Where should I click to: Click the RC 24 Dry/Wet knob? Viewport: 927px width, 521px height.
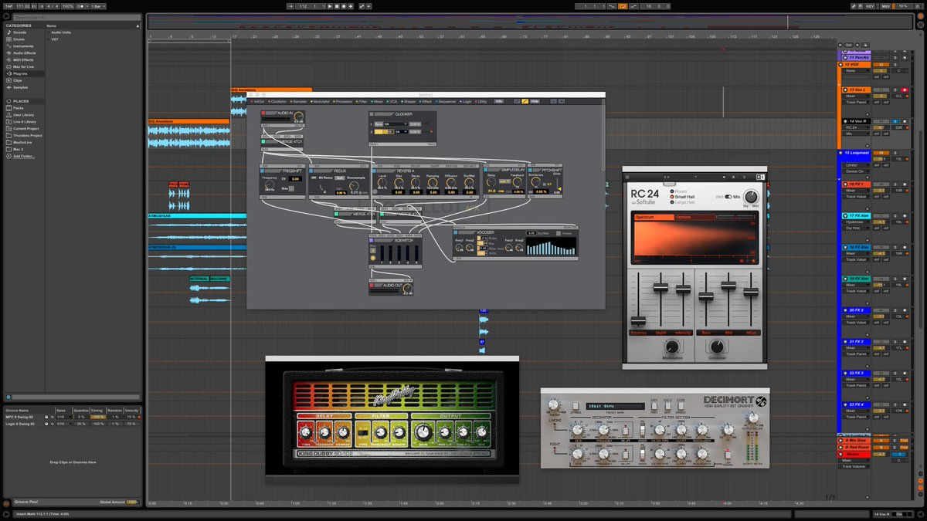coord(751,197)
